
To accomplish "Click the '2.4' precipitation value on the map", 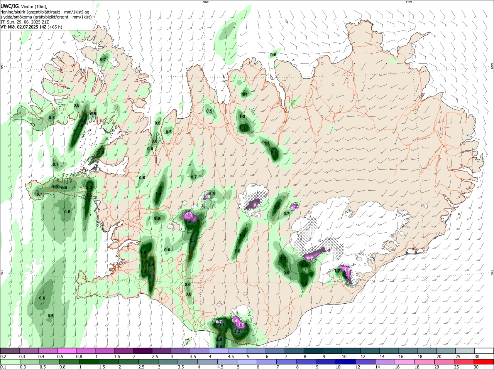I will pyautogui.click(x=151, y=264).
